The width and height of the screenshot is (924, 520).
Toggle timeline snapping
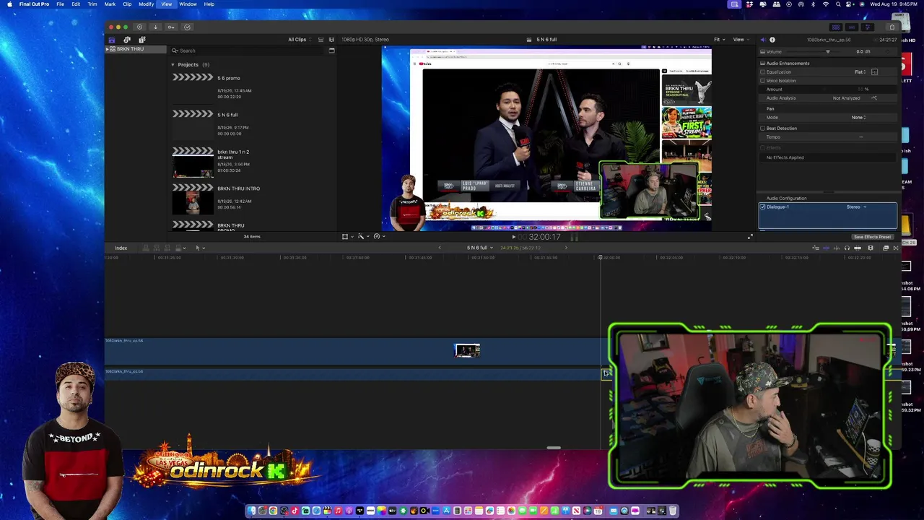click(x=858, y=248)
